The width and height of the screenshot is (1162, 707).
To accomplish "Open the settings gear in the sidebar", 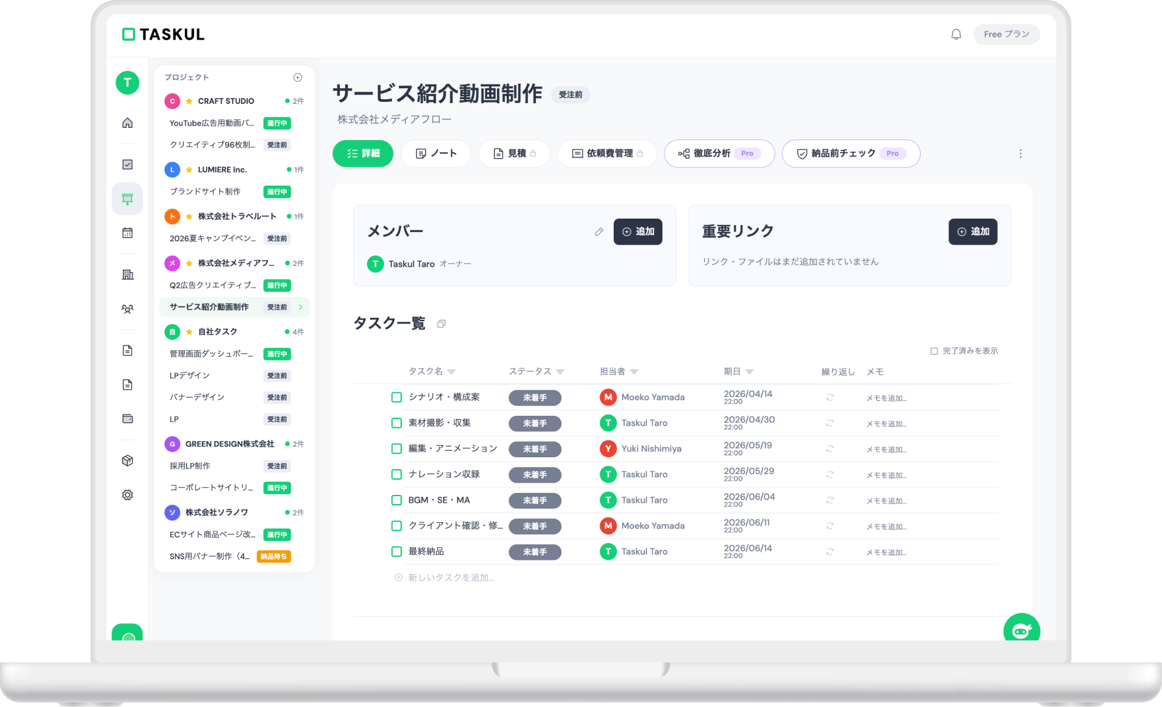I will (127, 494).
